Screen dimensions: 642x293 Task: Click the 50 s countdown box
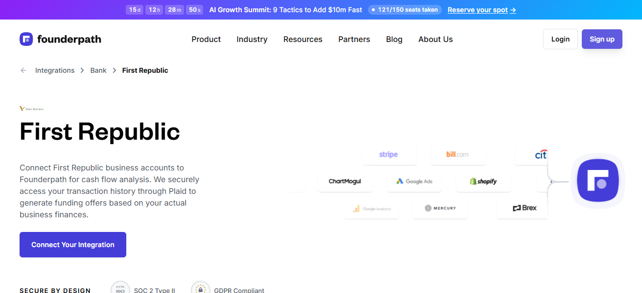point(194,10)
